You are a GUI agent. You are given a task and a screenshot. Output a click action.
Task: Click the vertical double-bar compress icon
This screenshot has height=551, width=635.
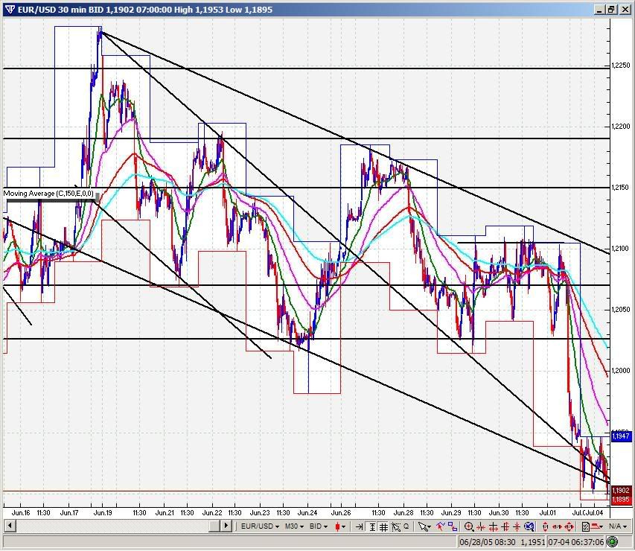[505, 526]
